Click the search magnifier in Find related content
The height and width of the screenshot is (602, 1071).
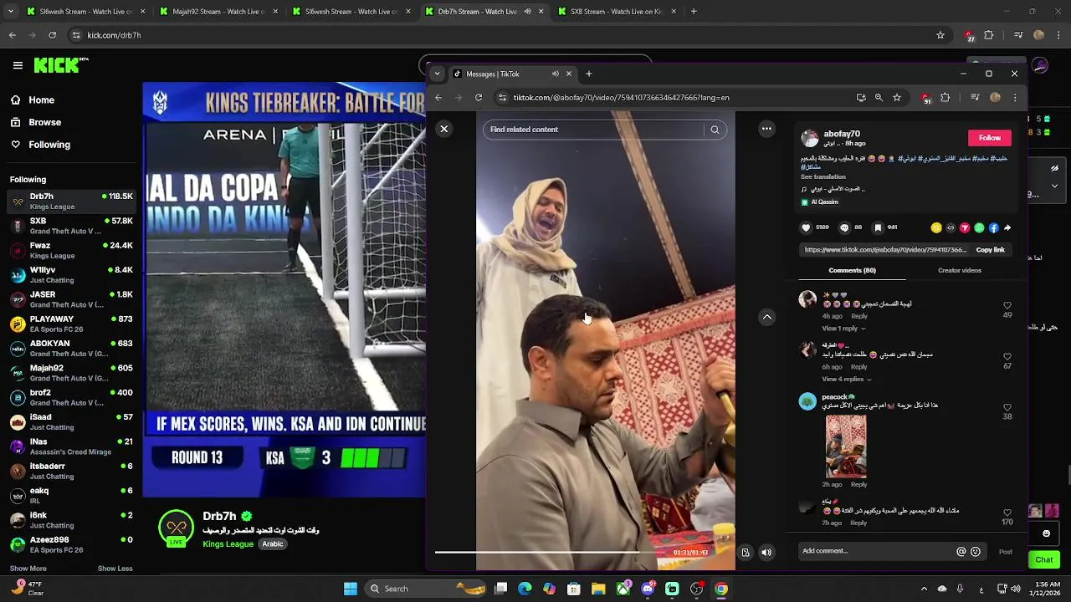[715, 130]
